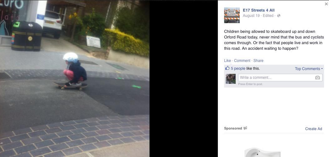
Task: Expand the Top Comments dropdown
Action: pos(309,69)
